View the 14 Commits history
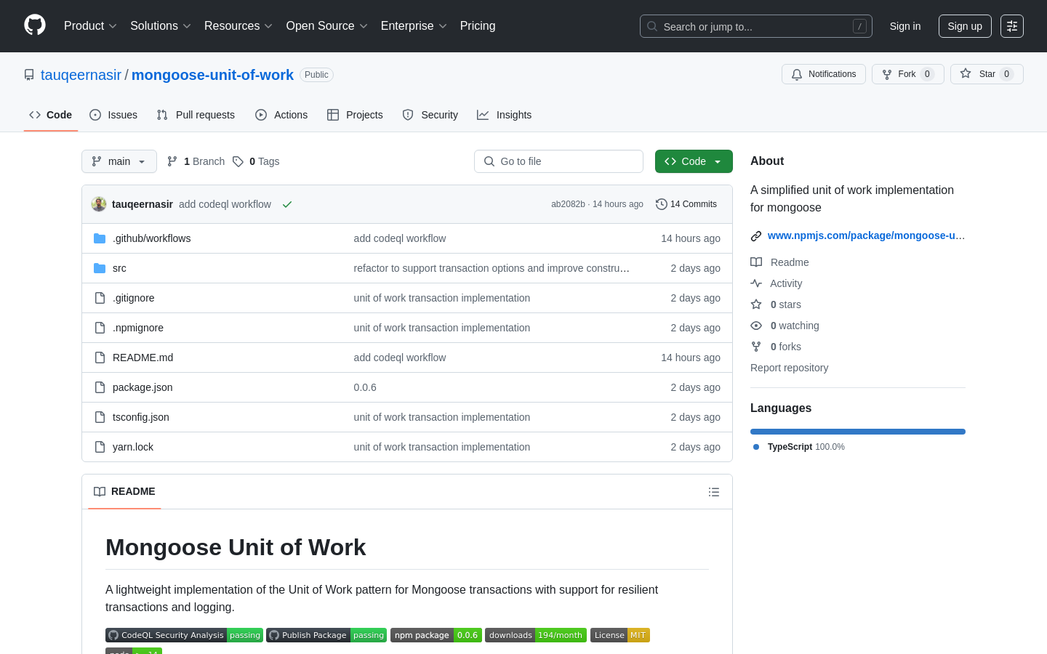1047x654 pixels. click(686, 204)
